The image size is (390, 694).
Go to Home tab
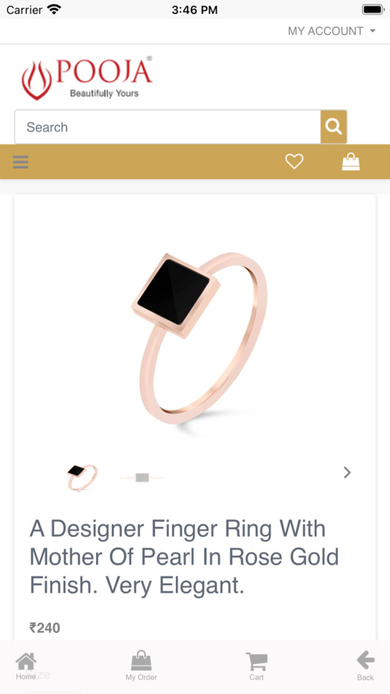pyautogui.click(x=26, y=666)
